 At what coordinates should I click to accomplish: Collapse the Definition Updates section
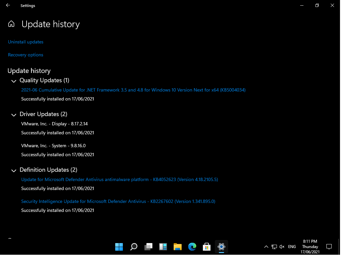[14, 170]
